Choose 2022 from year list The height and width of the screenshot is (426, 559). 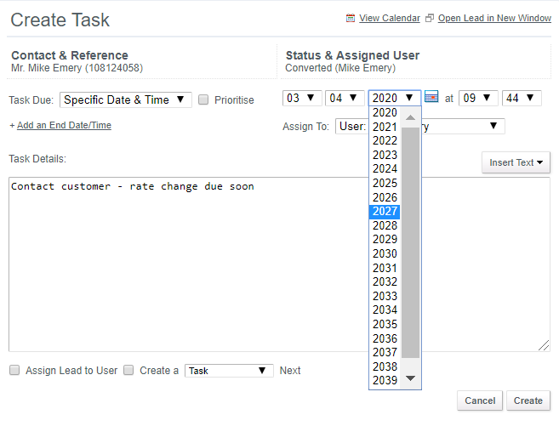pos(385,140)
